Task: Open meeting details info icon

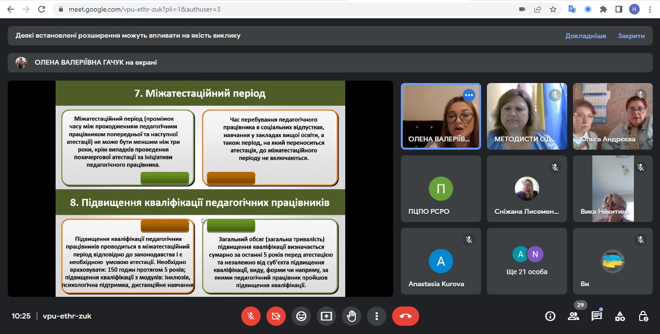Action: (550, 316)
